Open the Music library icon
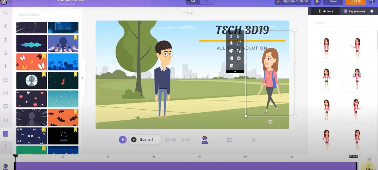The image size is (378, 170). coord(5,120)
